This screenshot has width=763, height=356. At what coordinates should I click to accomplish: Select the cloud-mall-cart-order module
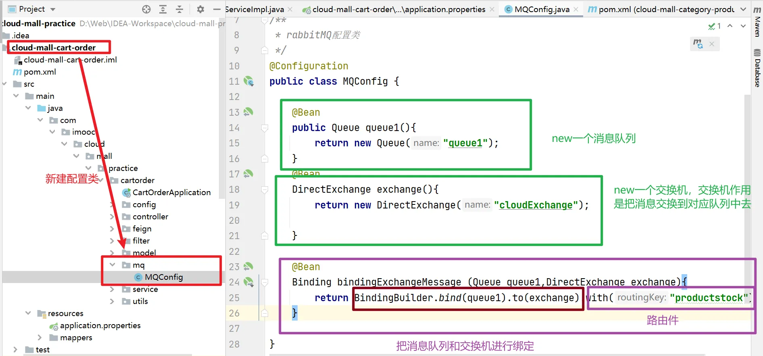54,48
